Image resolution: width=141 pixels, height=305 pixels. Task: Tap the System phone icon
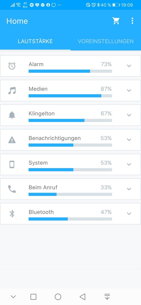click(x=12, y=164)
